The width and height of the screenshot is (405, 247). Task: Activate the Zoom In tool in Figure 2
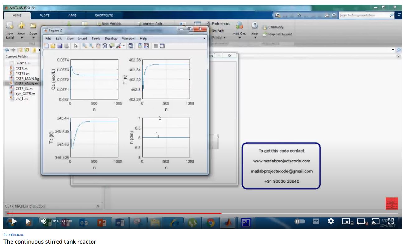tap(85, 46)
